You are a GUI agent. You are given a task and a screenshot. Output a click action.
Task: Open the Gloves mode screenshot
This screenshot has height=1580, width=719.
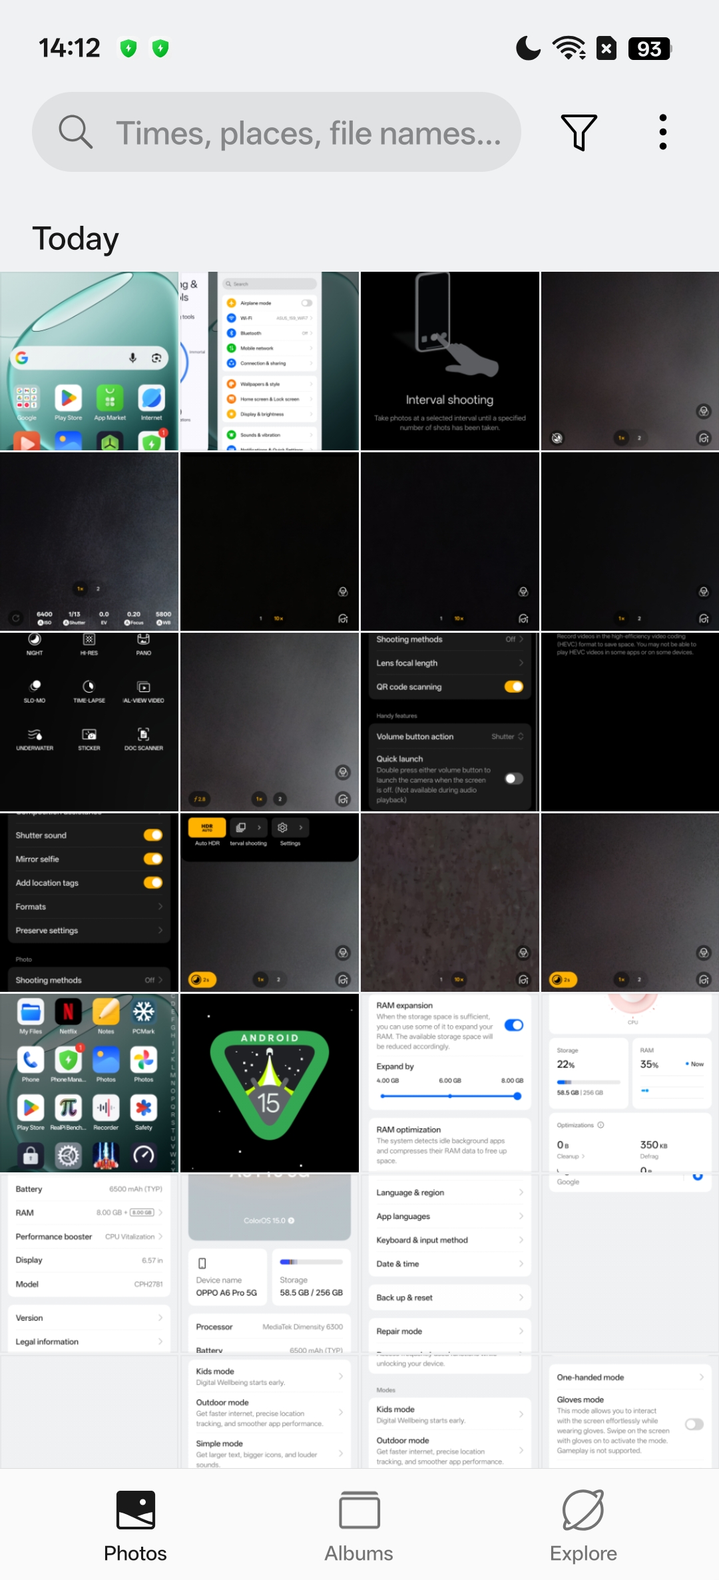[630, 1412]
